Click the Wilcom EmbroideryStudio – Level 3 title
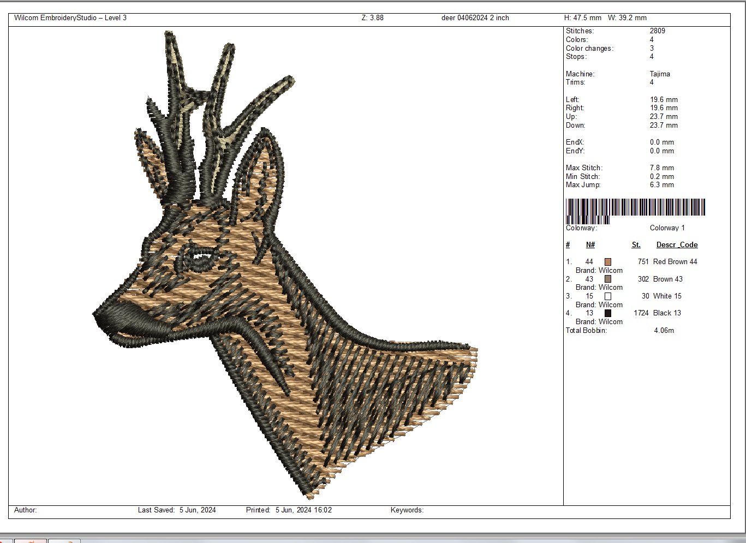Viewport: 746px width, 543px height. pyautogui.click(x=70, y=18)
